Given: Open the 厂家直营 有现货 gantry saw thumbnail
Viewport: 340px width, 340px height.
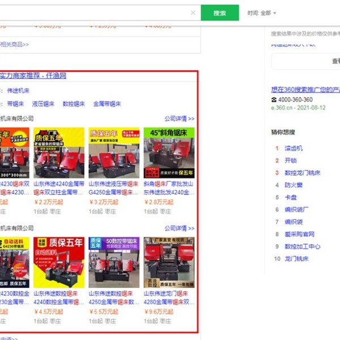Looking at the screenshot, I should (169, 262).
